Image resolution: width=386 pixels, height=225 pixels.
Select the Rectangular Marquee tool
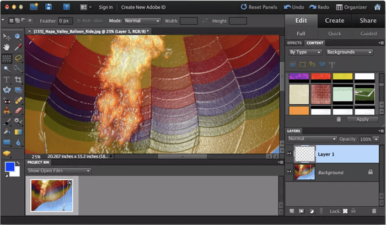[7, 58]
